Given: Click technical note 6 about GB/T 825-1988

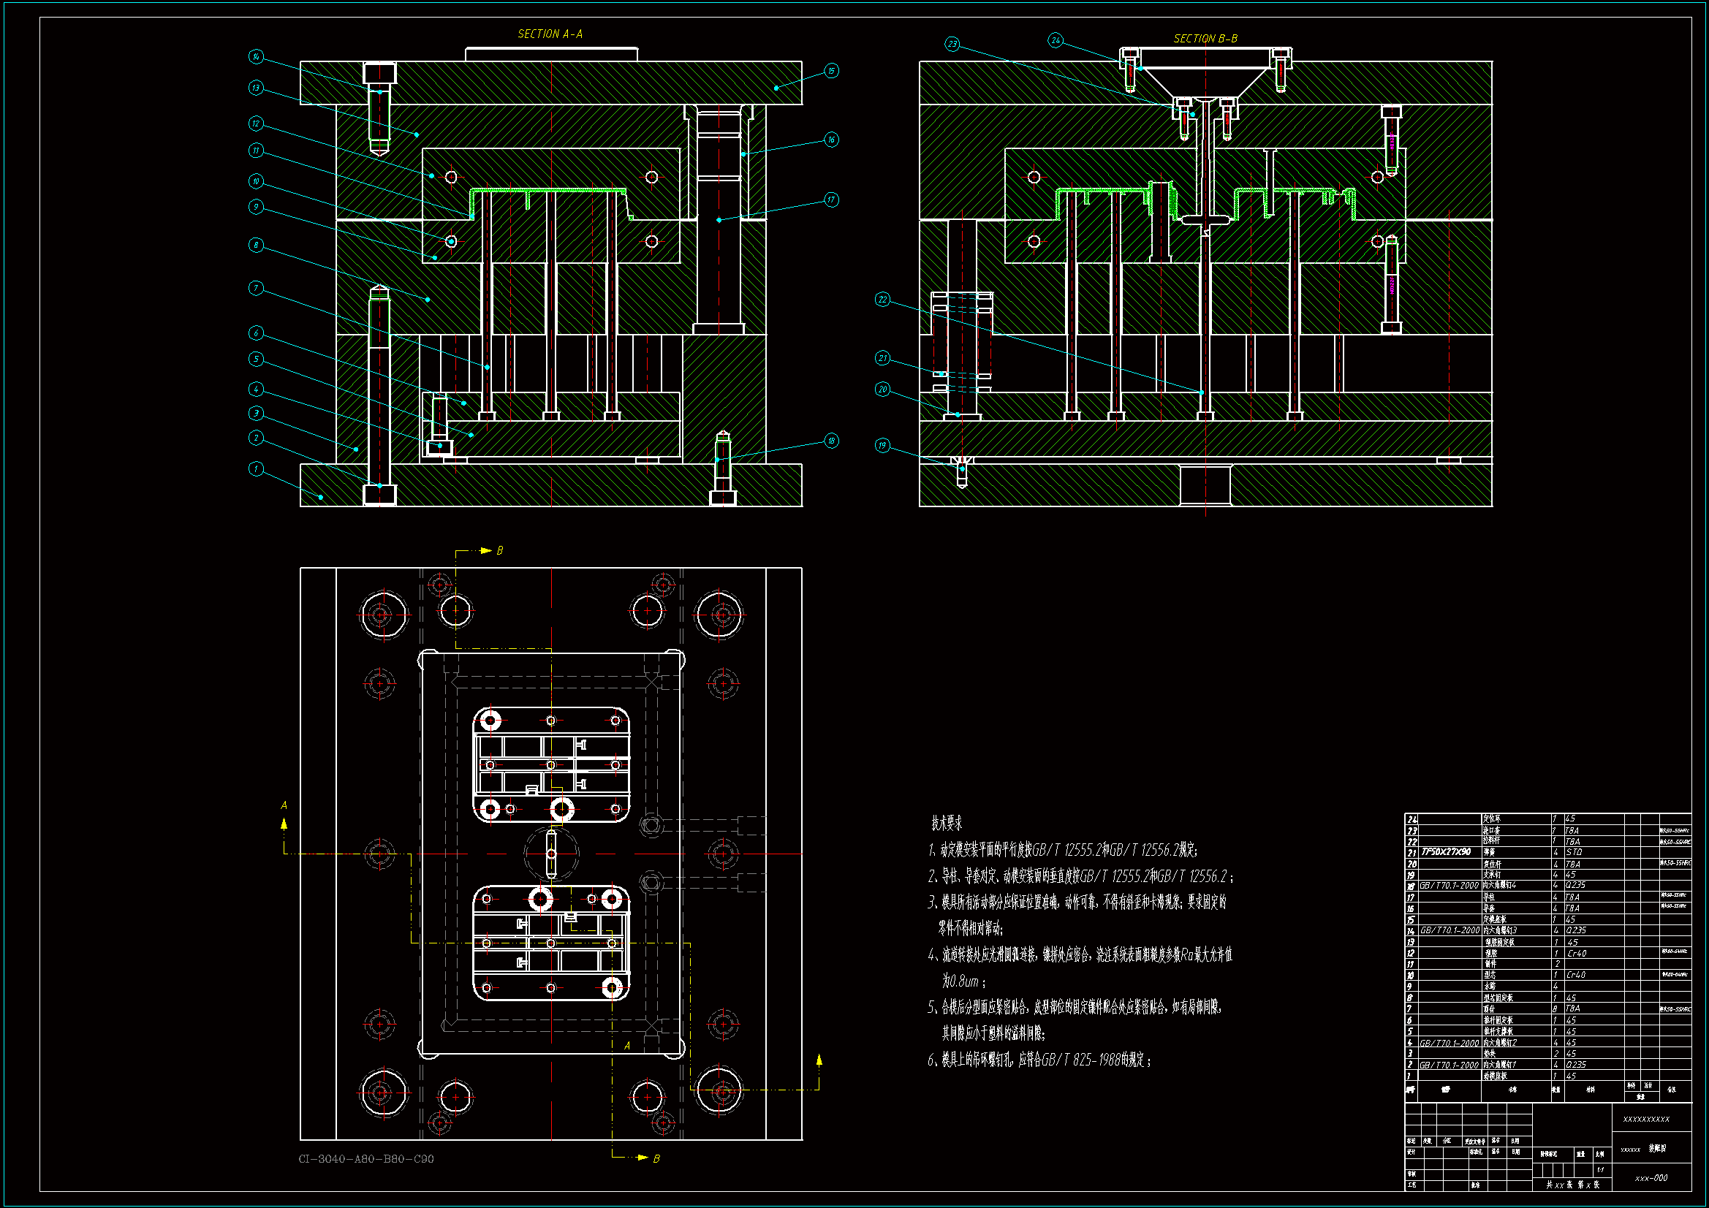Looking at the screenshot, I should coord(1039,1060).
